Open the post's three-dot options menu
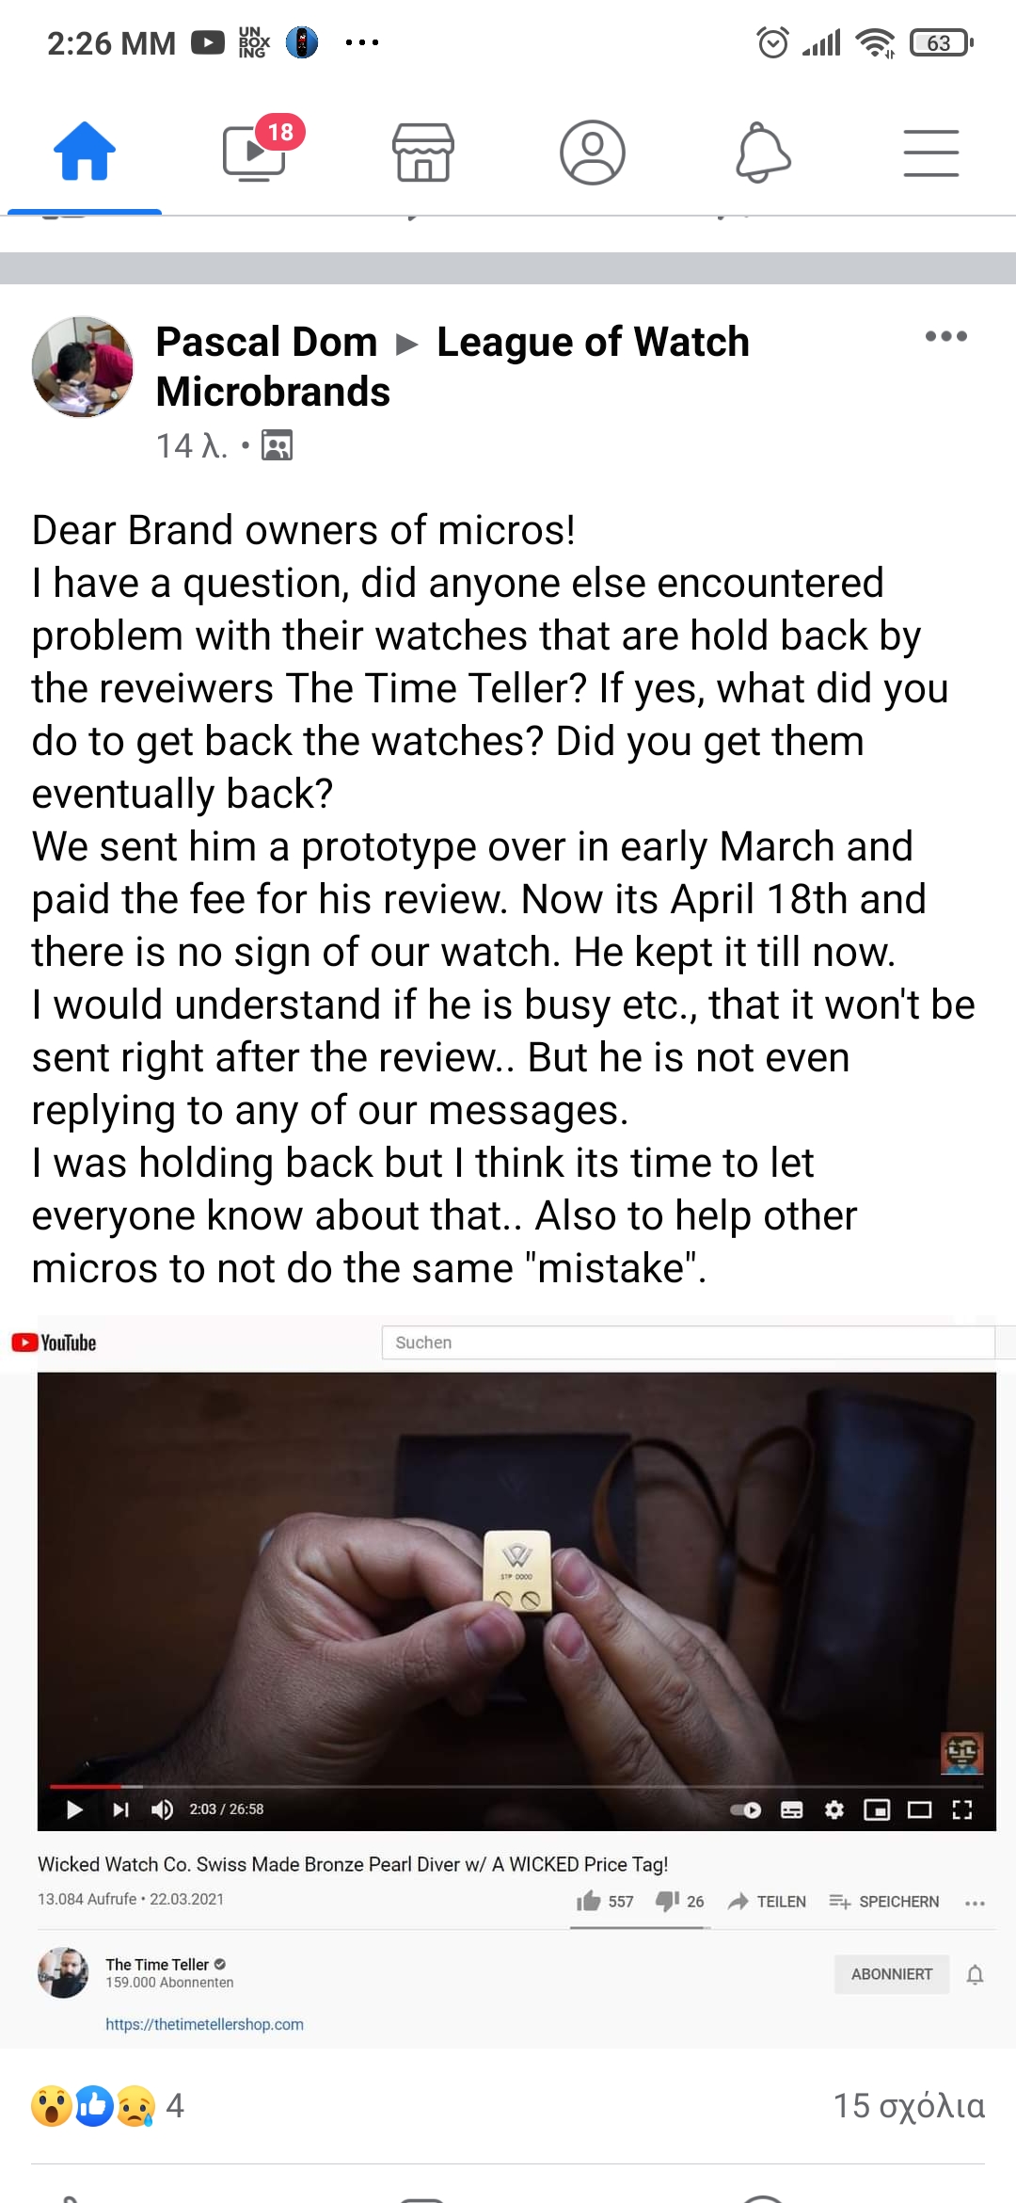 [x=945, y=337]
